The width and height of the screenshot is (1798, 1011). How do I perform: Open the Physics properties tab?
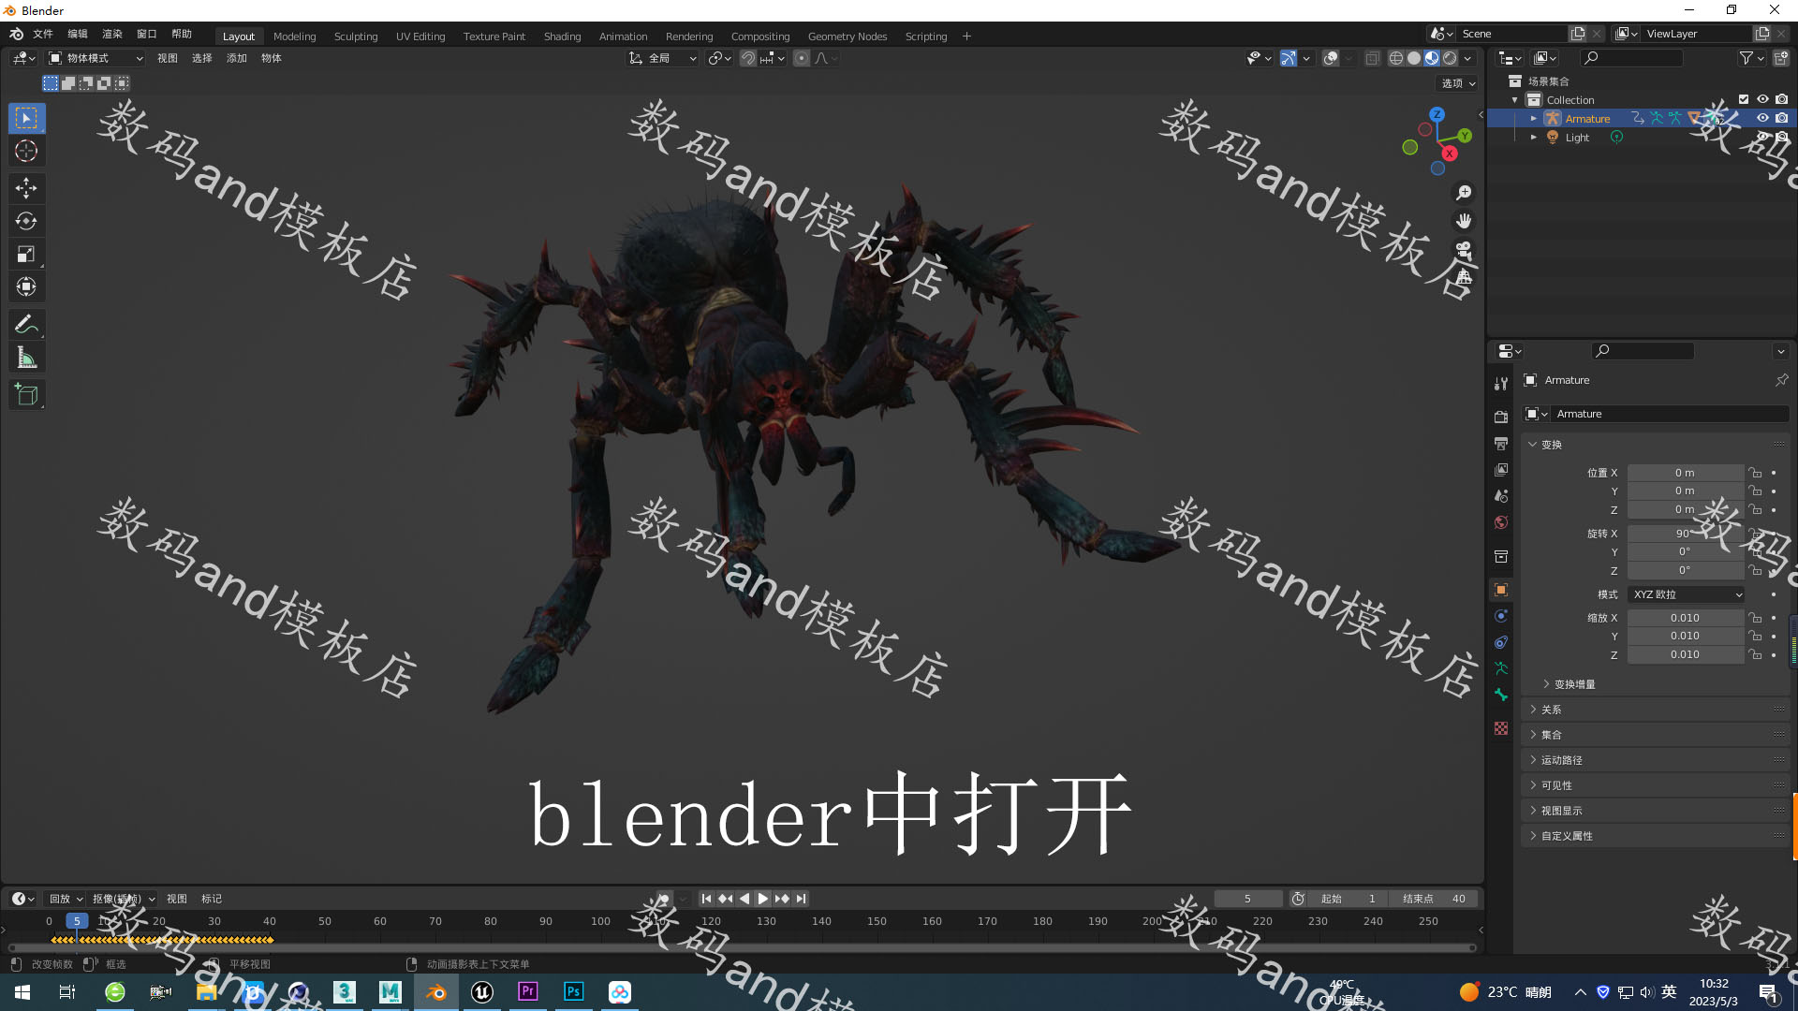coord(1501,616)
